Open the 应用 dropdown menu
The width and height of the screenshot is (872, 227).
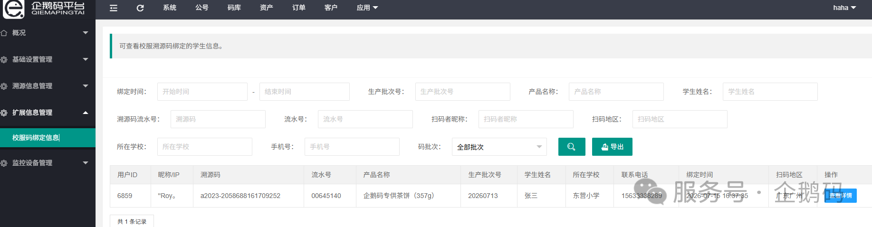[x=367, y=8]
